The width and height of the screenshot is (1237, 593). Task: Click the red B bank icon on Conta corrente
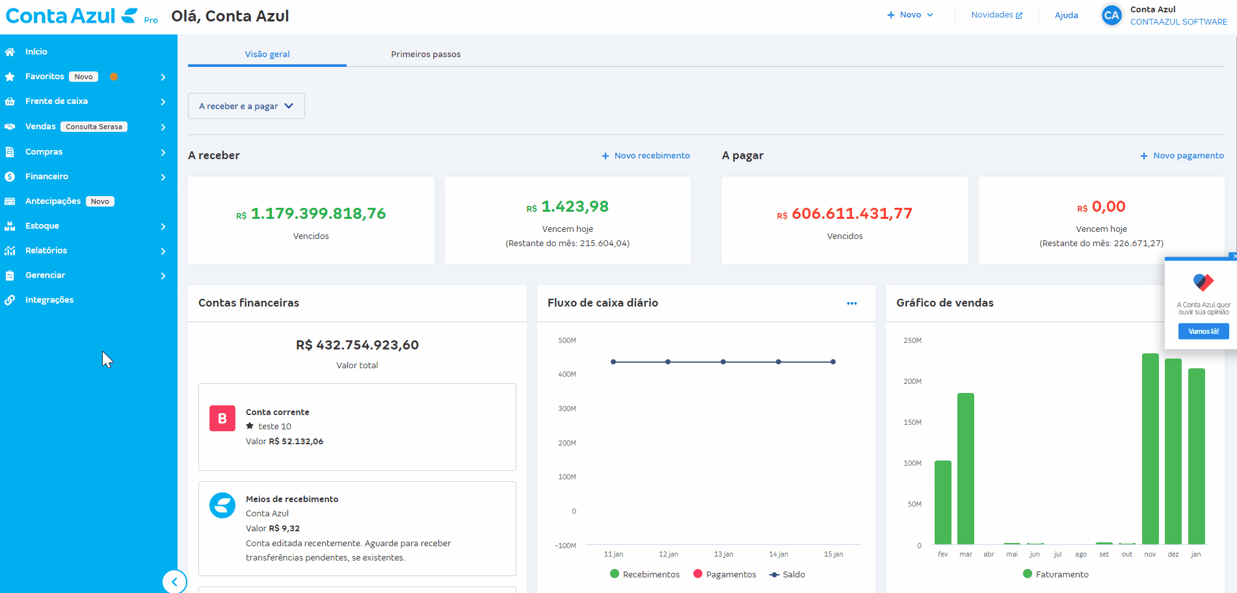click(222, 418)
